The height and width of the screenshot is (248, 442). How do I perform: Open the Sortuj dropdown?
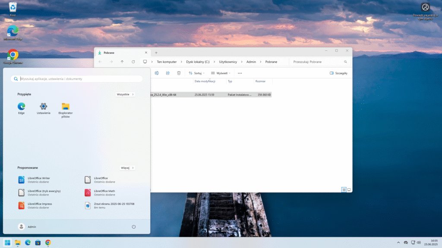click(197, 73)
